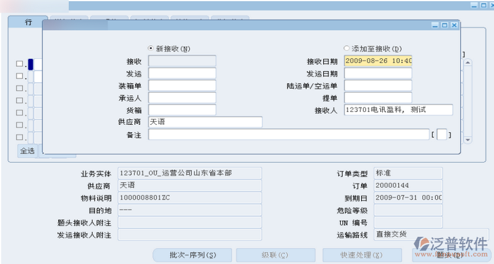Viewport: 494px width, 264px height.
Task: Open the flexfield box beside 备注
Action: click(441, 134)
